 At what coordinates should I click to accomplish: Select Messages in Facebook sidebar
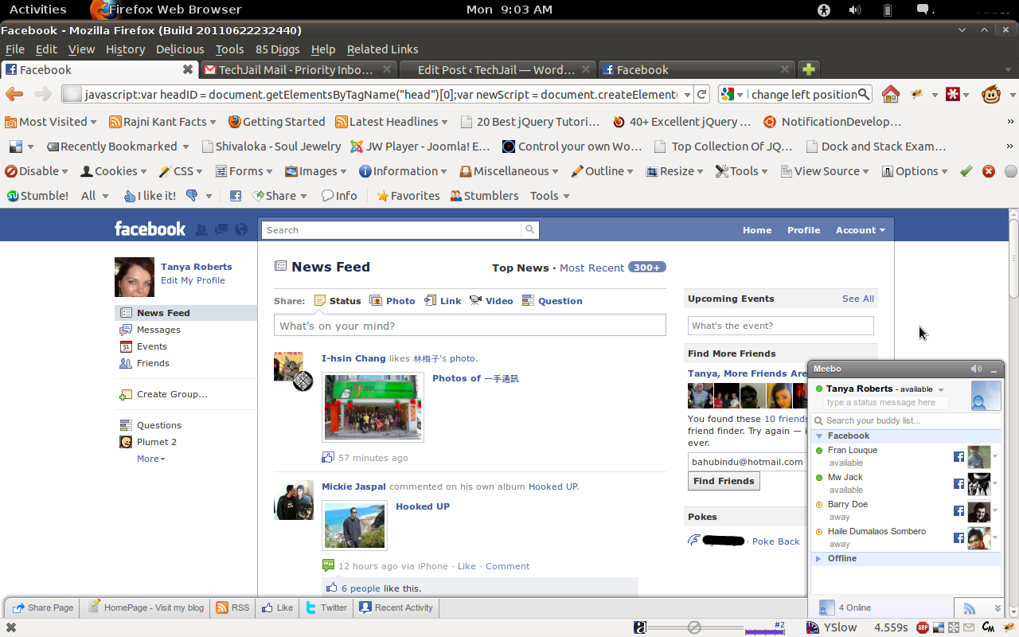click(x=158, y=330)
